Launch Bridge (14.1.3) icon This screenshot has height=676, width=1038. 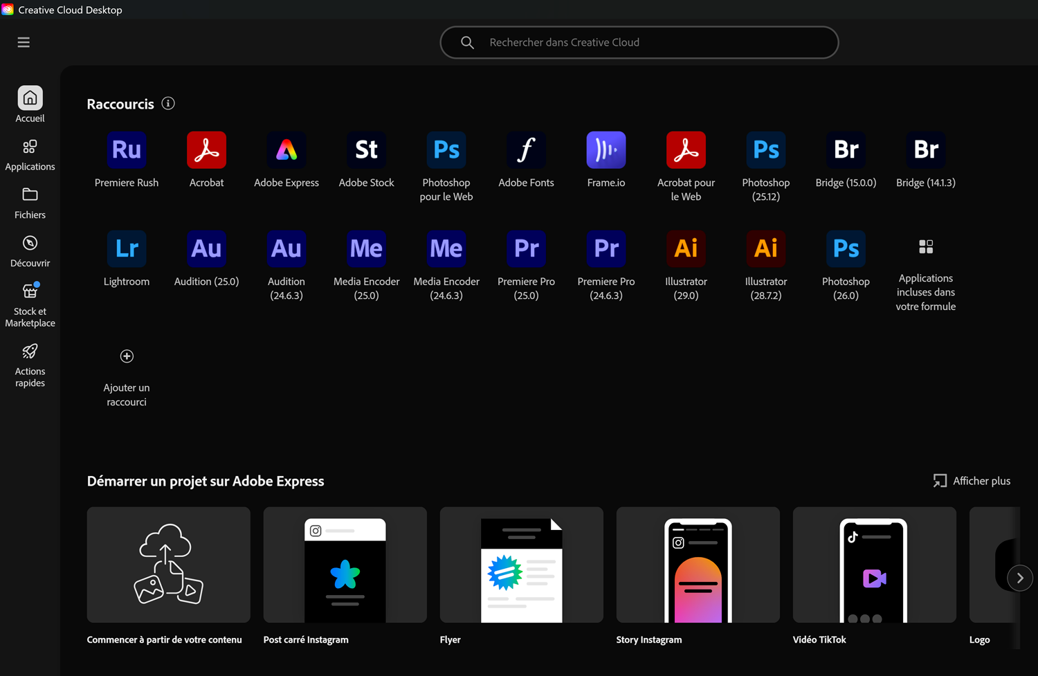pyautogui.click(x=926, y=150)
